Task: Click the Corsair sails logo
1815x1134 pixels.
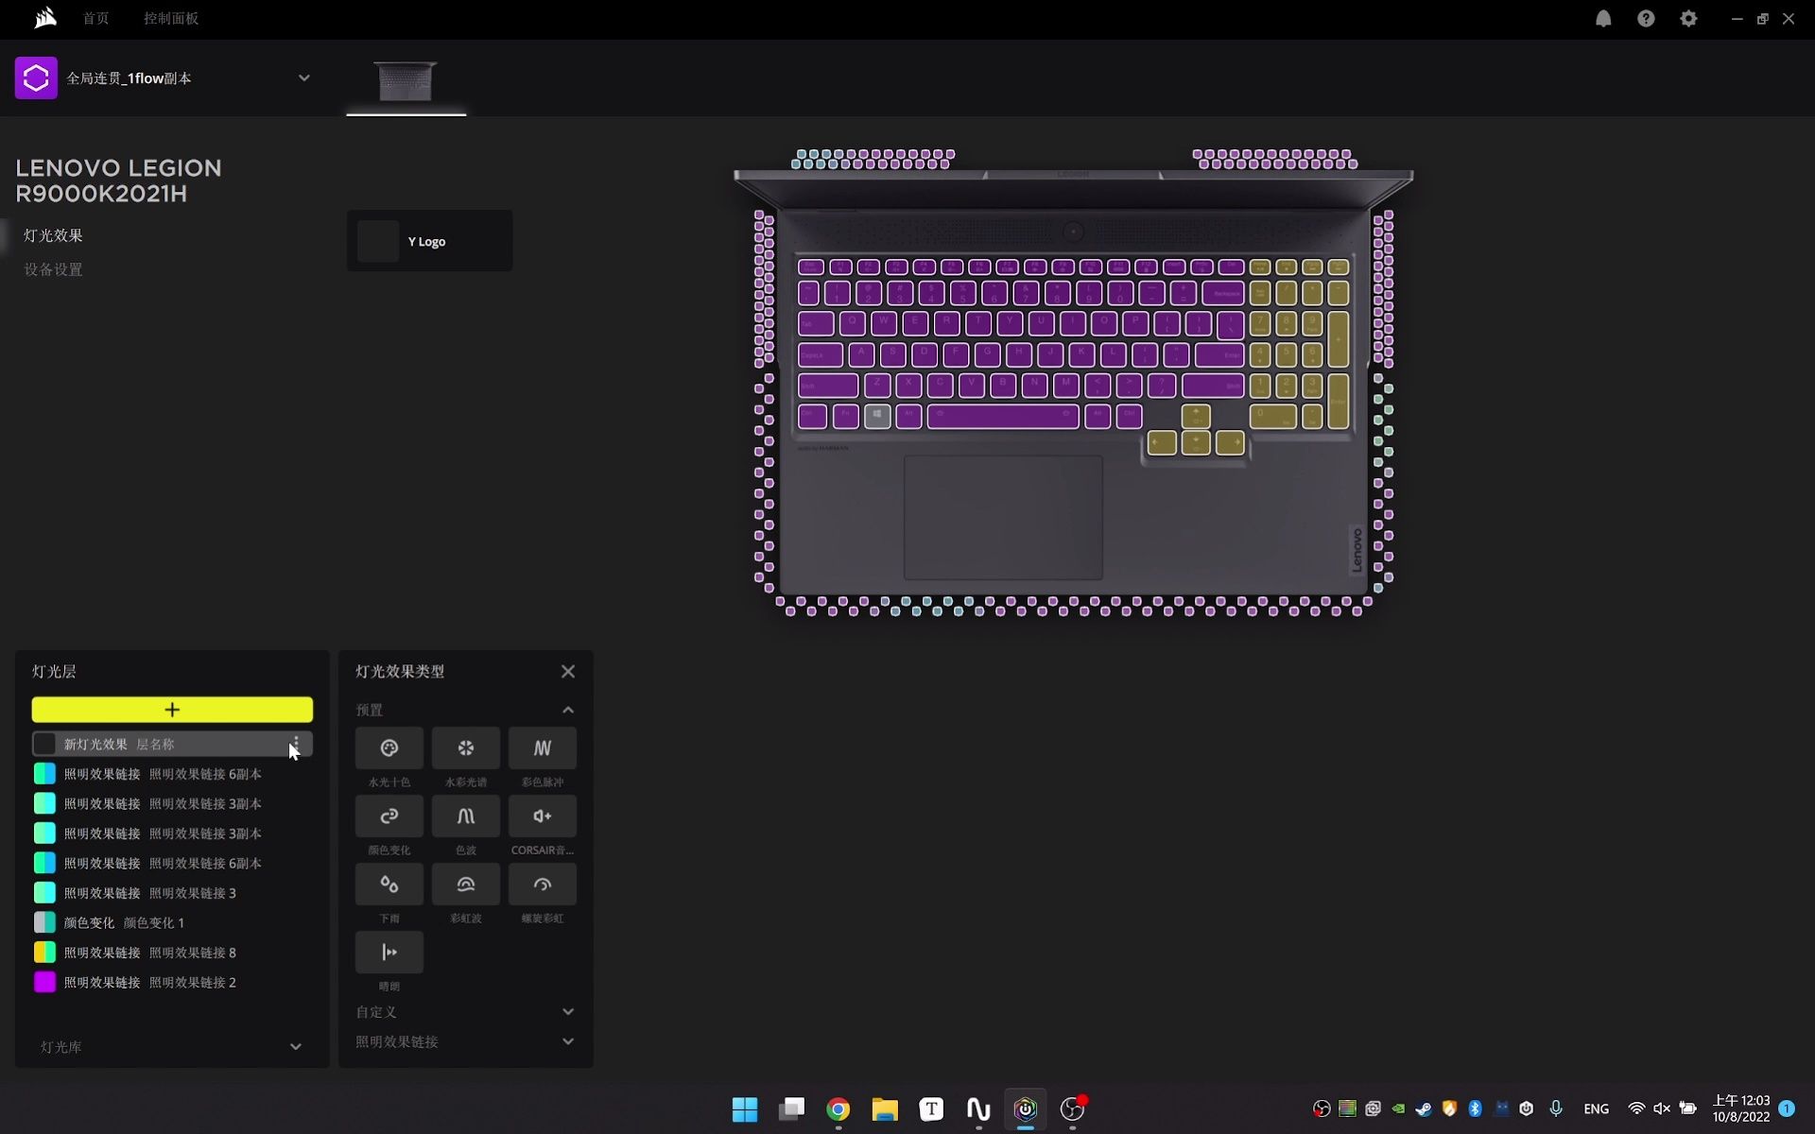Action: coord(44,18)
